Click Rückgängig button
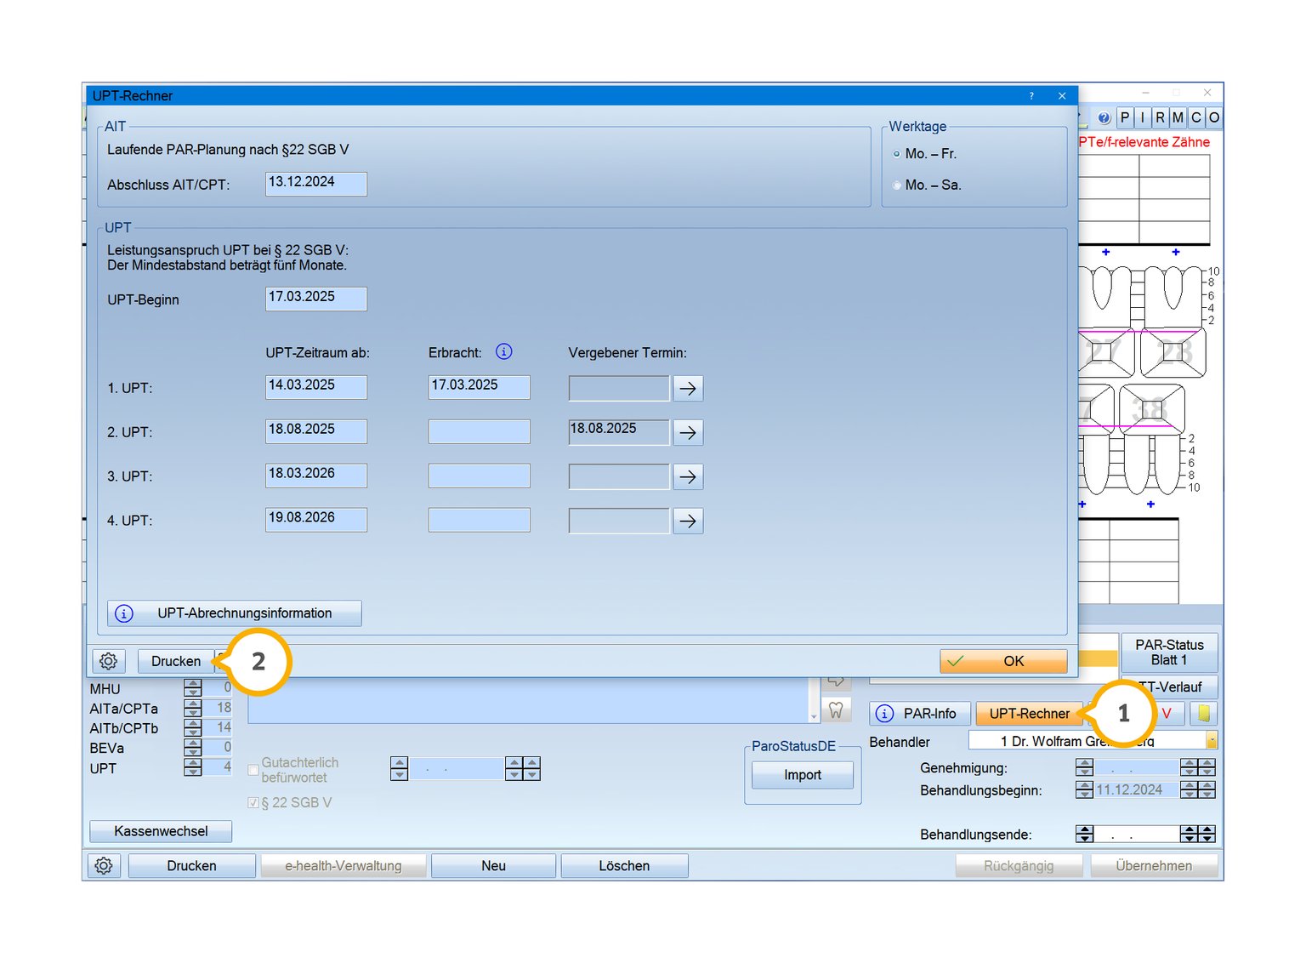 [1019, 866]
